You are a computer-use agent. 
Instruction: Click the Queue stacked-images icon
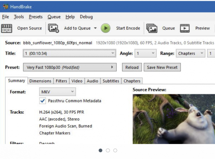(x=152, y=28)
